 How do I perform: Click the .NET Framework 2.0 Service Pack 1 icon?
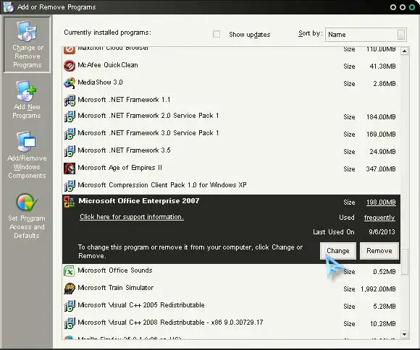click(x=70, y=116)
